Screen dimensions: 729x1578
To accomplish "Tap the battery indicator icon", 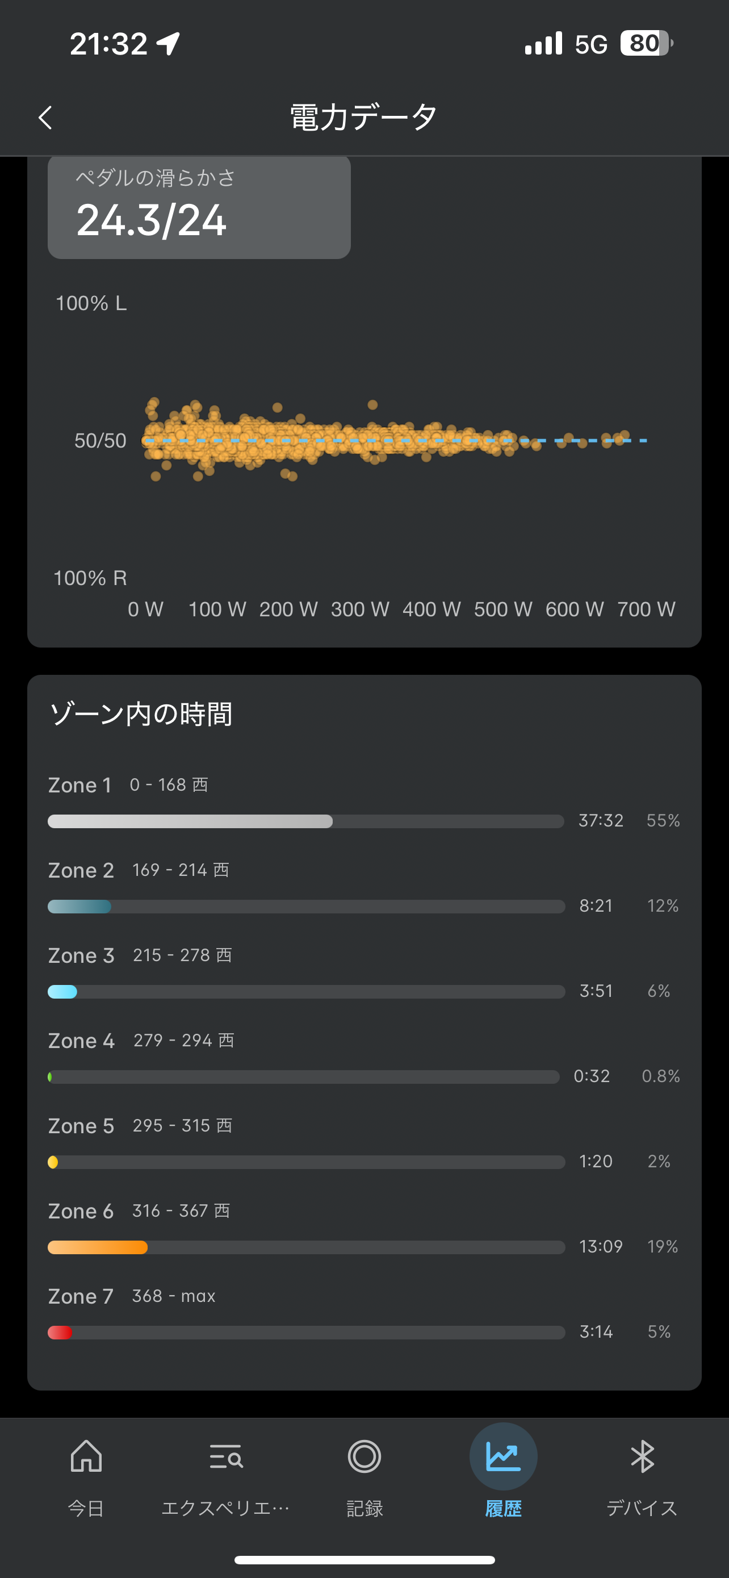I will pos(646,44).
